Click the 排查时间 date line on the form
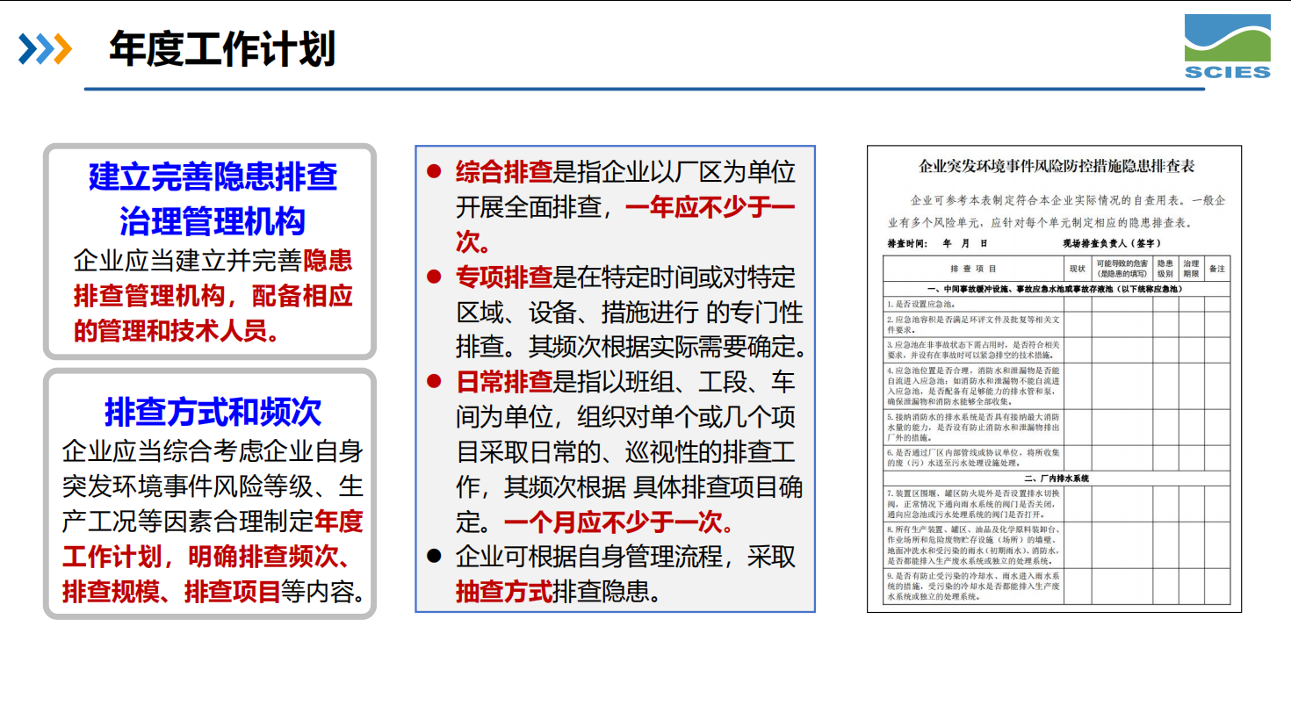 938,243
